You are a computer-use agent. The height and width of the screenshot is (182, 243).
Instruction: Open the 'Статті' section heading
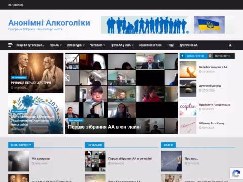(x=169, y=145)
